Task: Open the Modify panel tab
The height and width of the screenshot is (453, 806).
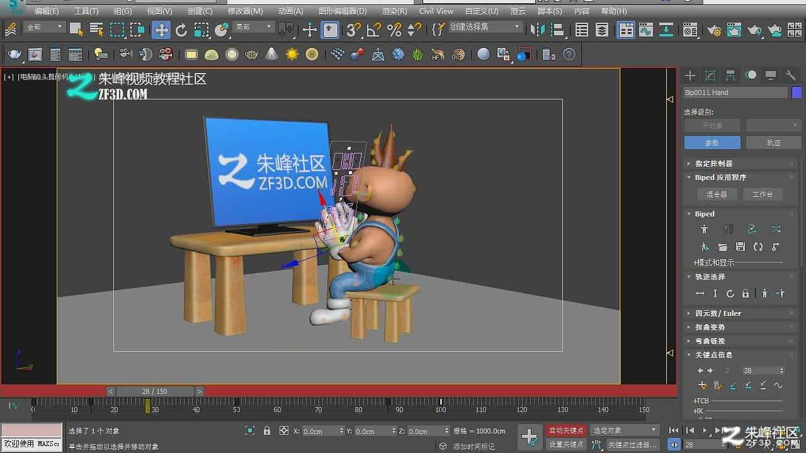Action: tap(710, 75)
